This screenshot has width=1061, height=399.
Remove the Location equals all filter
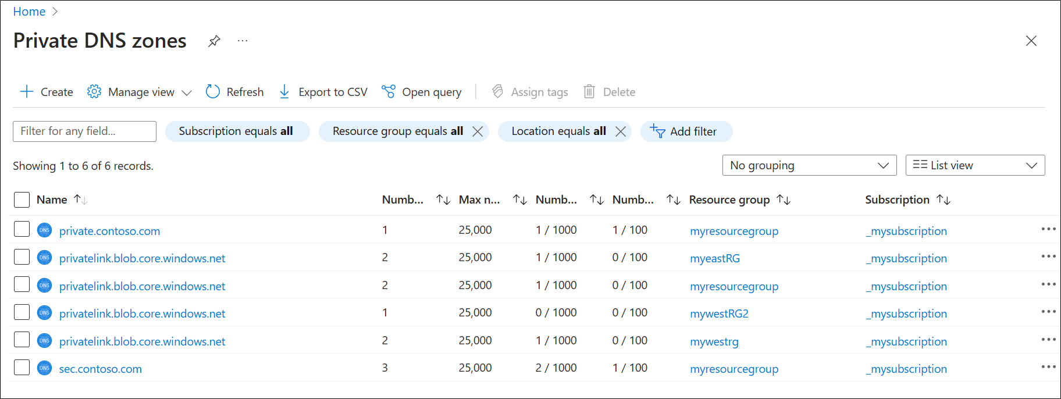(621, 131)
